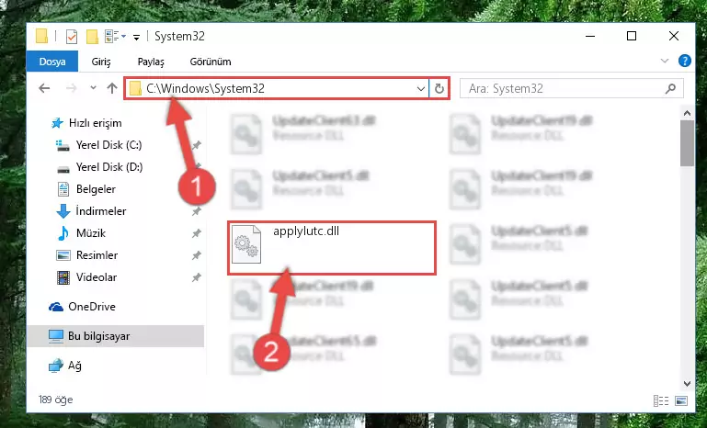Screen dimensions: 707x428
Task: Click the Properties checkmark quick-access icon
Action: 71,37
